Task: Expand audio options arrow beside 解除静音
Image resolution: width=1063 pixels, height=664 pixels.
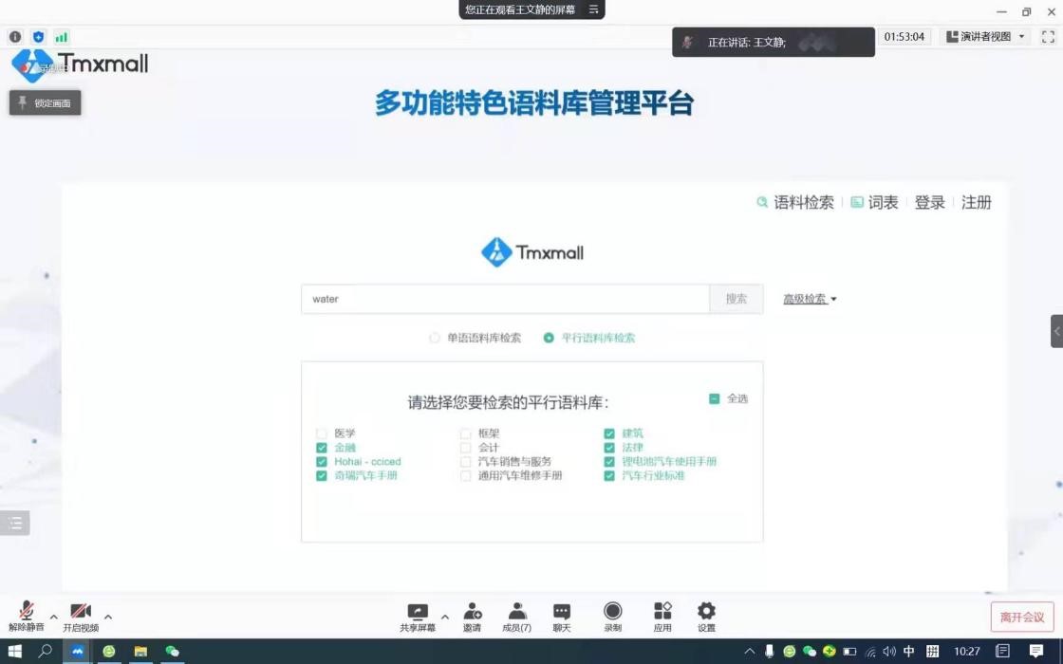Action: [x=53, y=617]
